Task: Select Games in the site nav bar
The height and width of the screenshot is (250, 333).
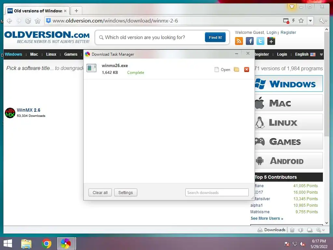Action: point(71,54)
